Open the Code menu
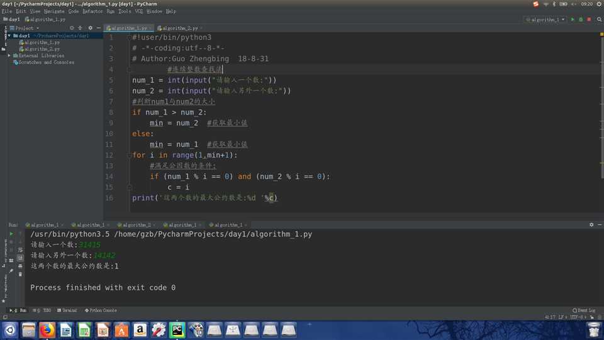 (x=73, y=11)
